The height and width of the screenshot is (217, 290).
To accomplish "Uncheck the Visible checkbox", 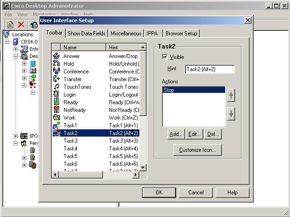I will coord(165,57).
